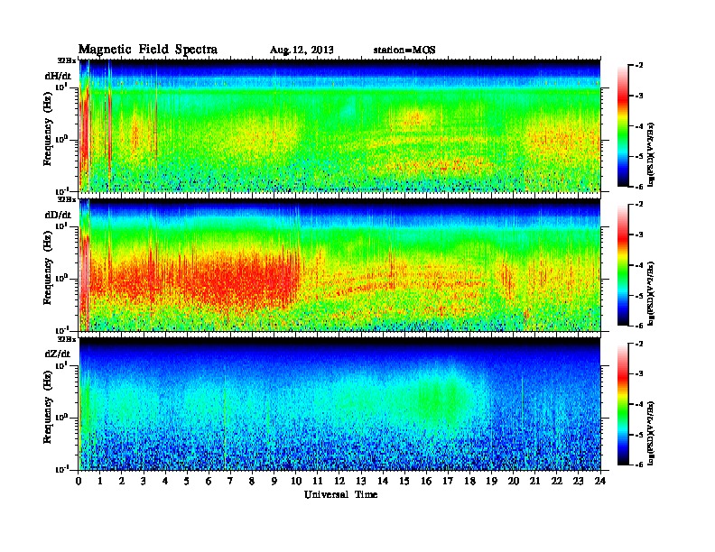715x552 pixels.
Task: Click the 'dH/dt' panel label
Action: pos(58,76)
